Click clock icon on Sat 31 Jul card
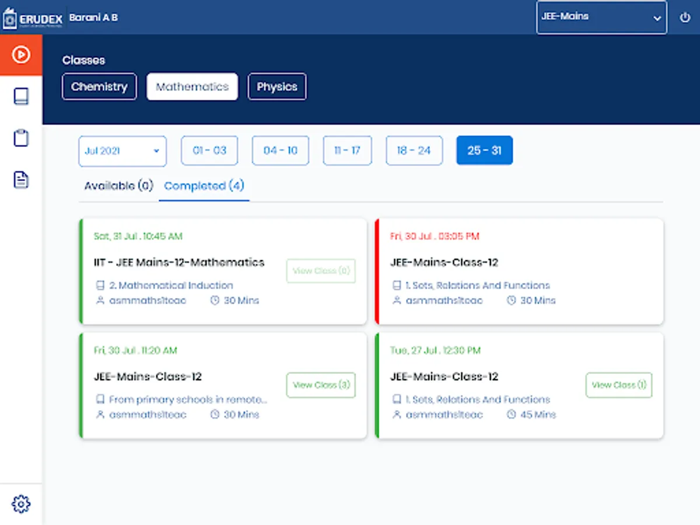 coord(215,300)
